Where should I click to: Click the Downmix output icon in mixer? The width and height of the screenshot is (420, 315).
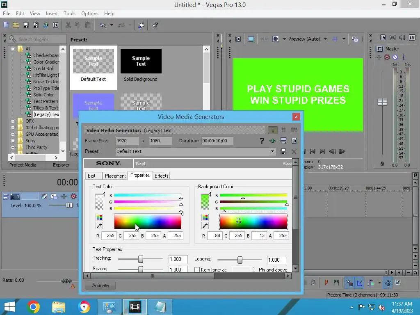393,37
